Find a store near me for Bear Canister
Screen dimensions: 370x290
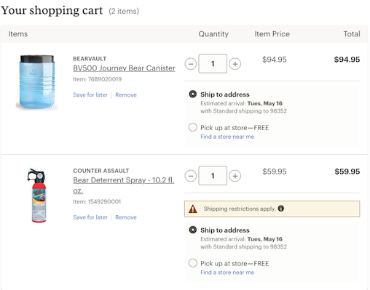[x=227, y=137]
